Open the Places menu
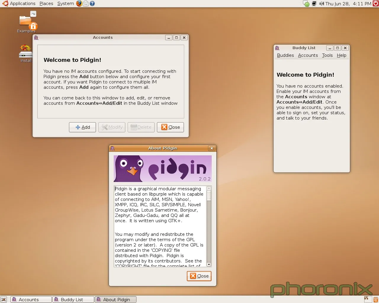Screen dimensions: 379x303 [x=46, y=4]
